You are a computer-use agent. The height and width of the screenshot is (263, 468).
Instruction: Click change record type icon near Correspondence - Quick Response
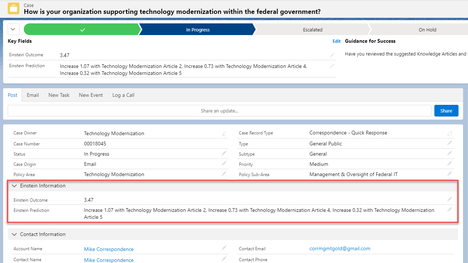(450, 134)
